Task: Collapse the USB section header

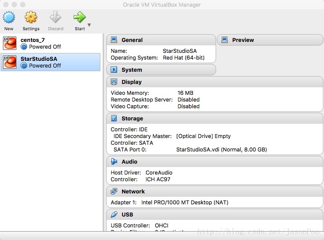Action: tap(215, 214)
